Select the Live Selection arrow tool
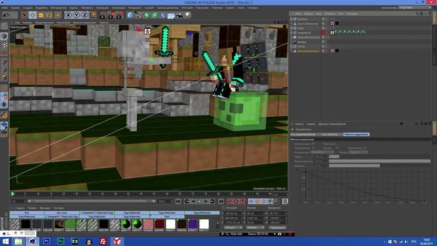437x246 pixels. tap(25, 15)
